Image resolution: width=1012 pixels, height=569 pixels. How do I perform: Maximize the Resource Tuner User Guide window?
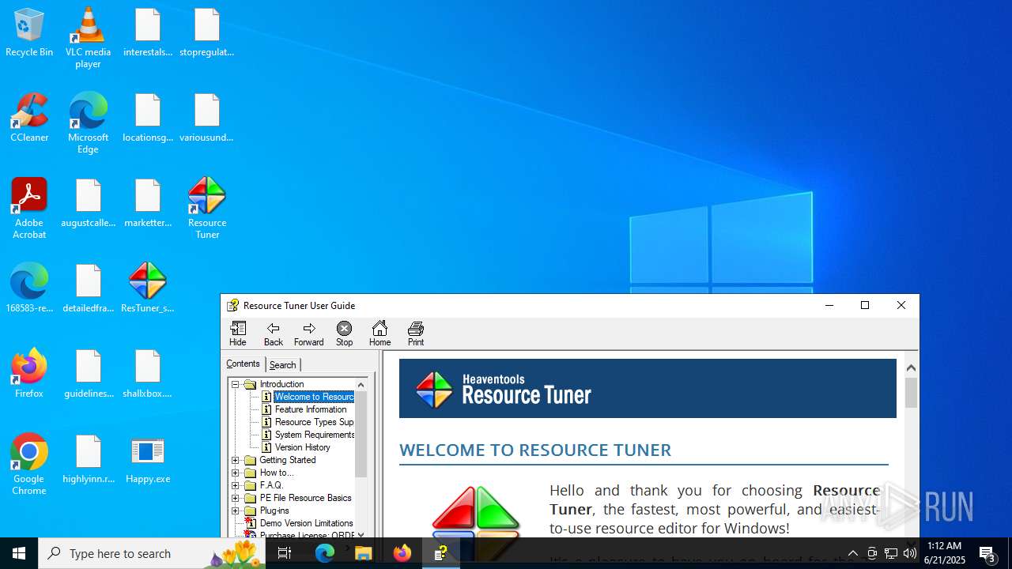pos(865,305)
